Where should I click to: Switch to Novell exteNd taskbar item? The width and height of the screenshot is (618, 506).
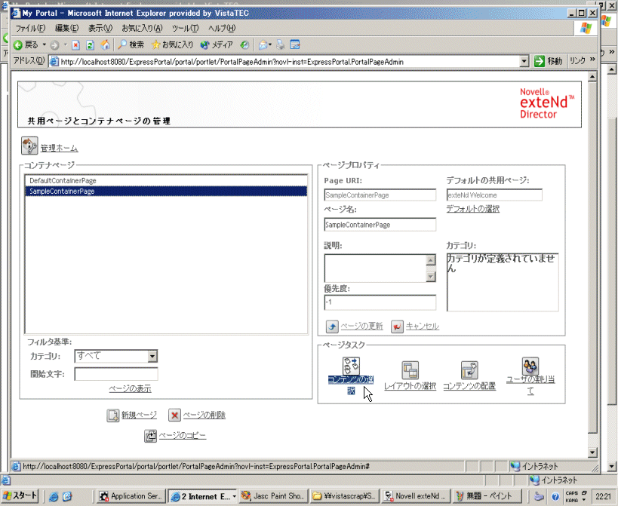coord(416,496)
